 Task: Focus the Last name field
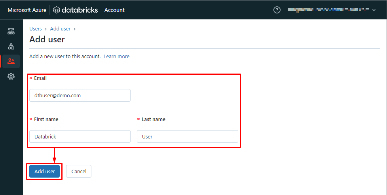187,136
